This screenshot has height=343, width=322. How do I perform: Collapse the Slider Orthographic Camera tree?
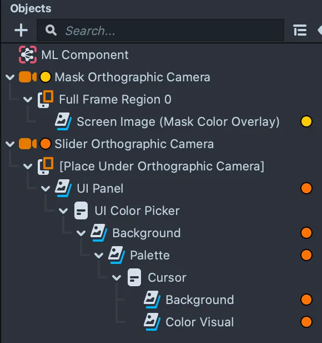click(10, 144)
